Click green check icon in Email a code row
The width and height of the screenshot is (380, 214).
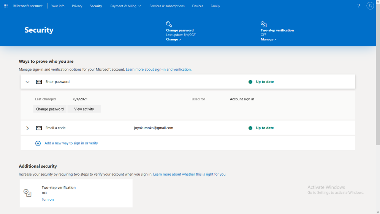pos(250,128)
